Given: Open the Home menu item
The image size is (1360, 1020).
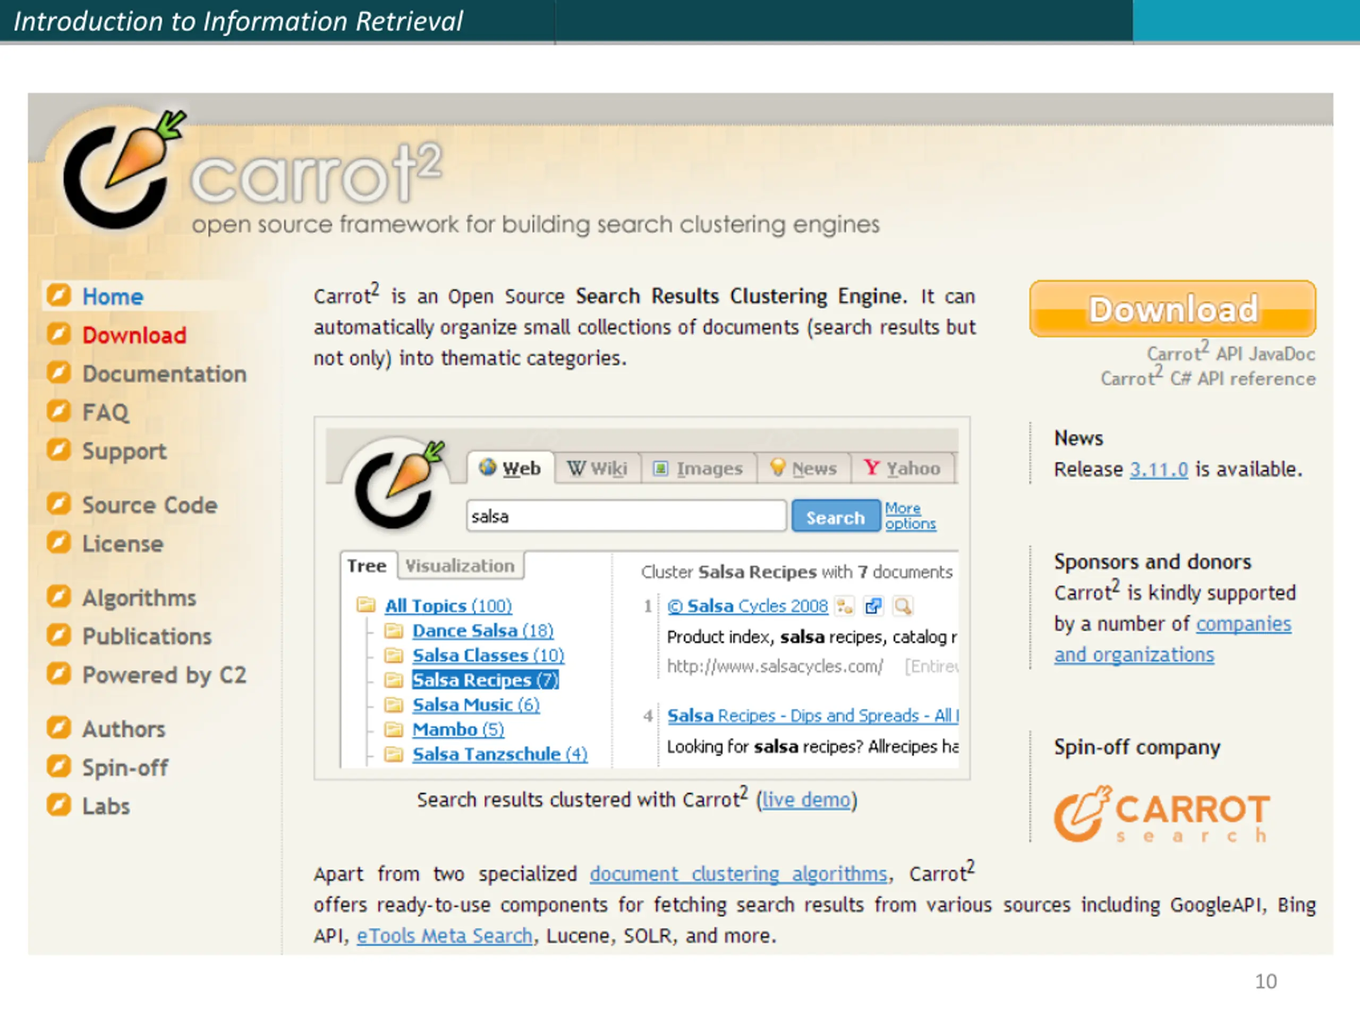Looking at the screenshot, I should click(113, 296).
